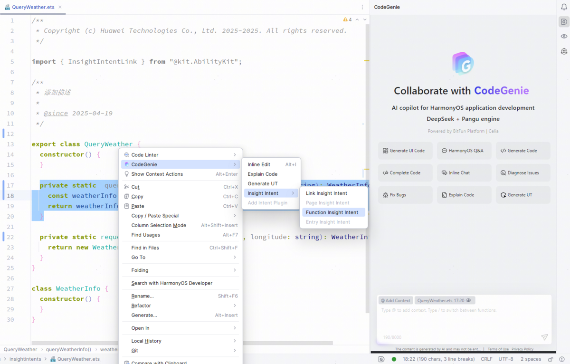This screenshot has width=570, height=364.
Task: Choose Explain Code from the CodeGenie submenu
Action: click(263, 174)
